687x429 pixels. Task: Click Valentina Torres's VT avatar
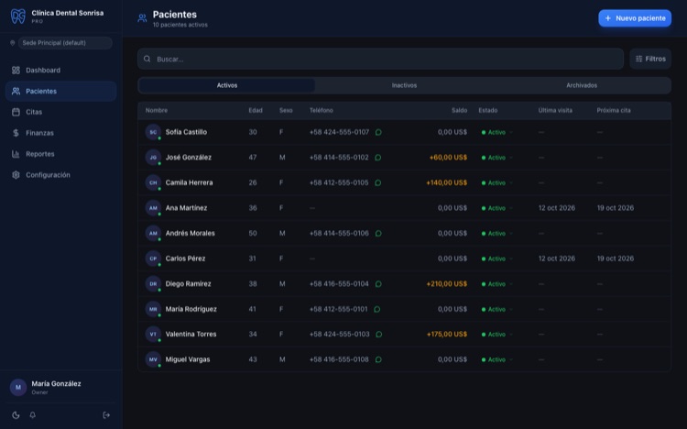click(x=153, y=335)
